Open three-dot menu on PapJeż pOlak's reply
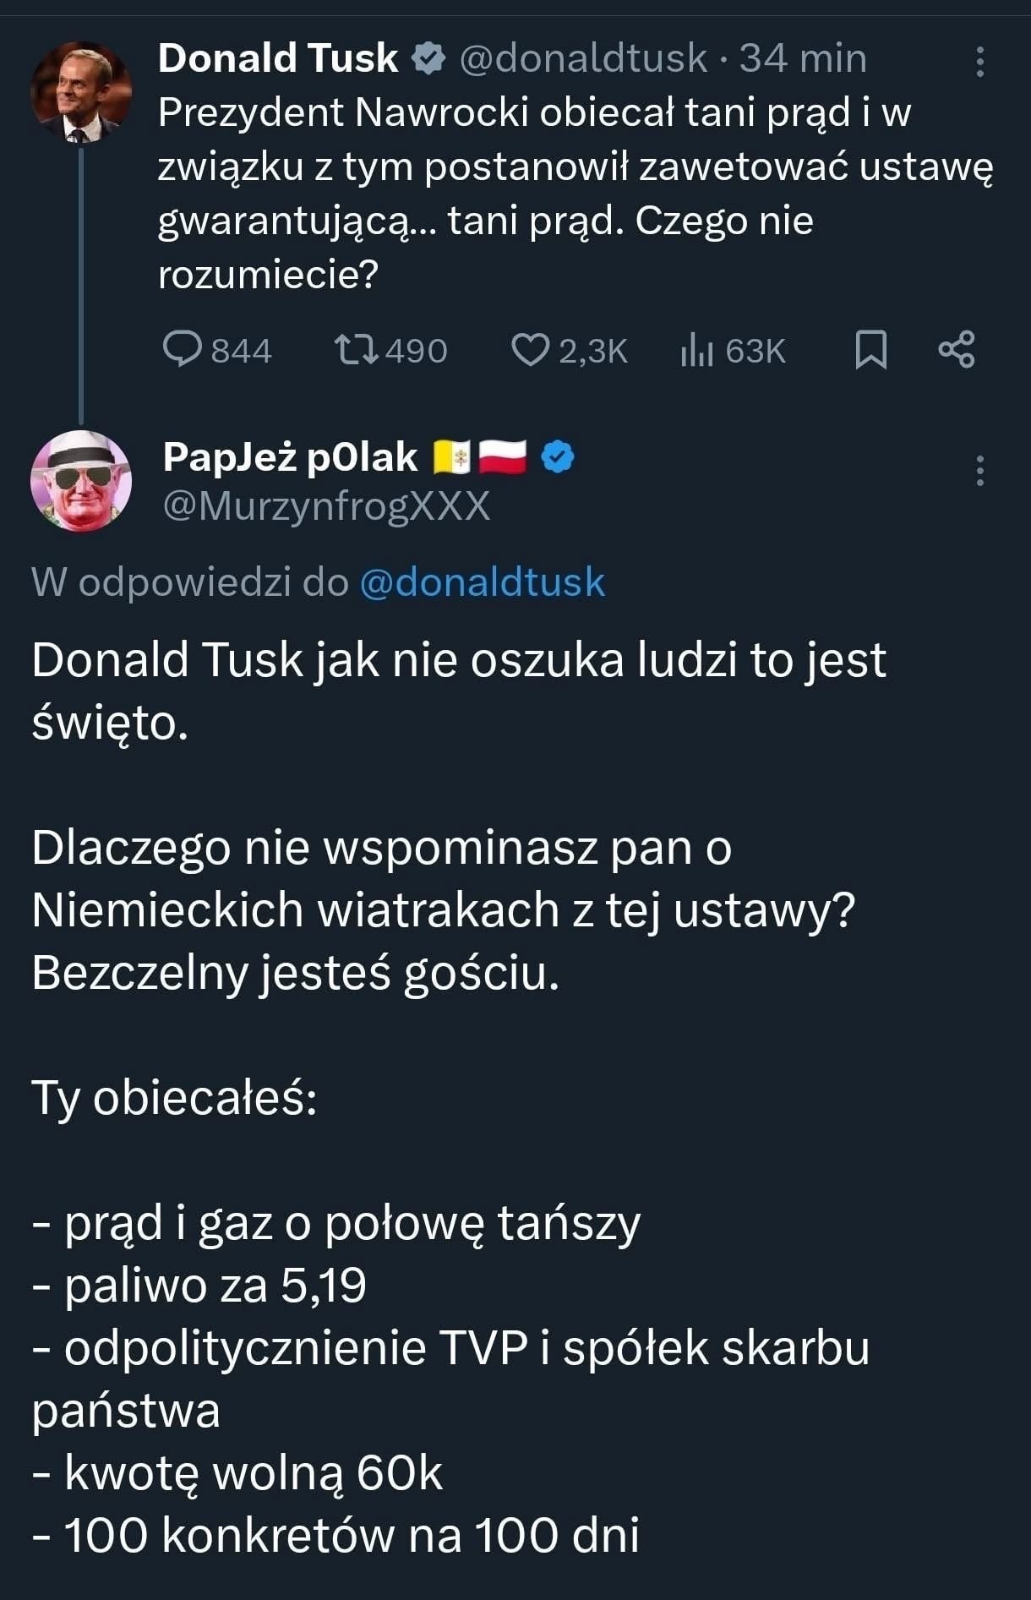This screenshot has width=1031, height=1600. tap(980, 471)
